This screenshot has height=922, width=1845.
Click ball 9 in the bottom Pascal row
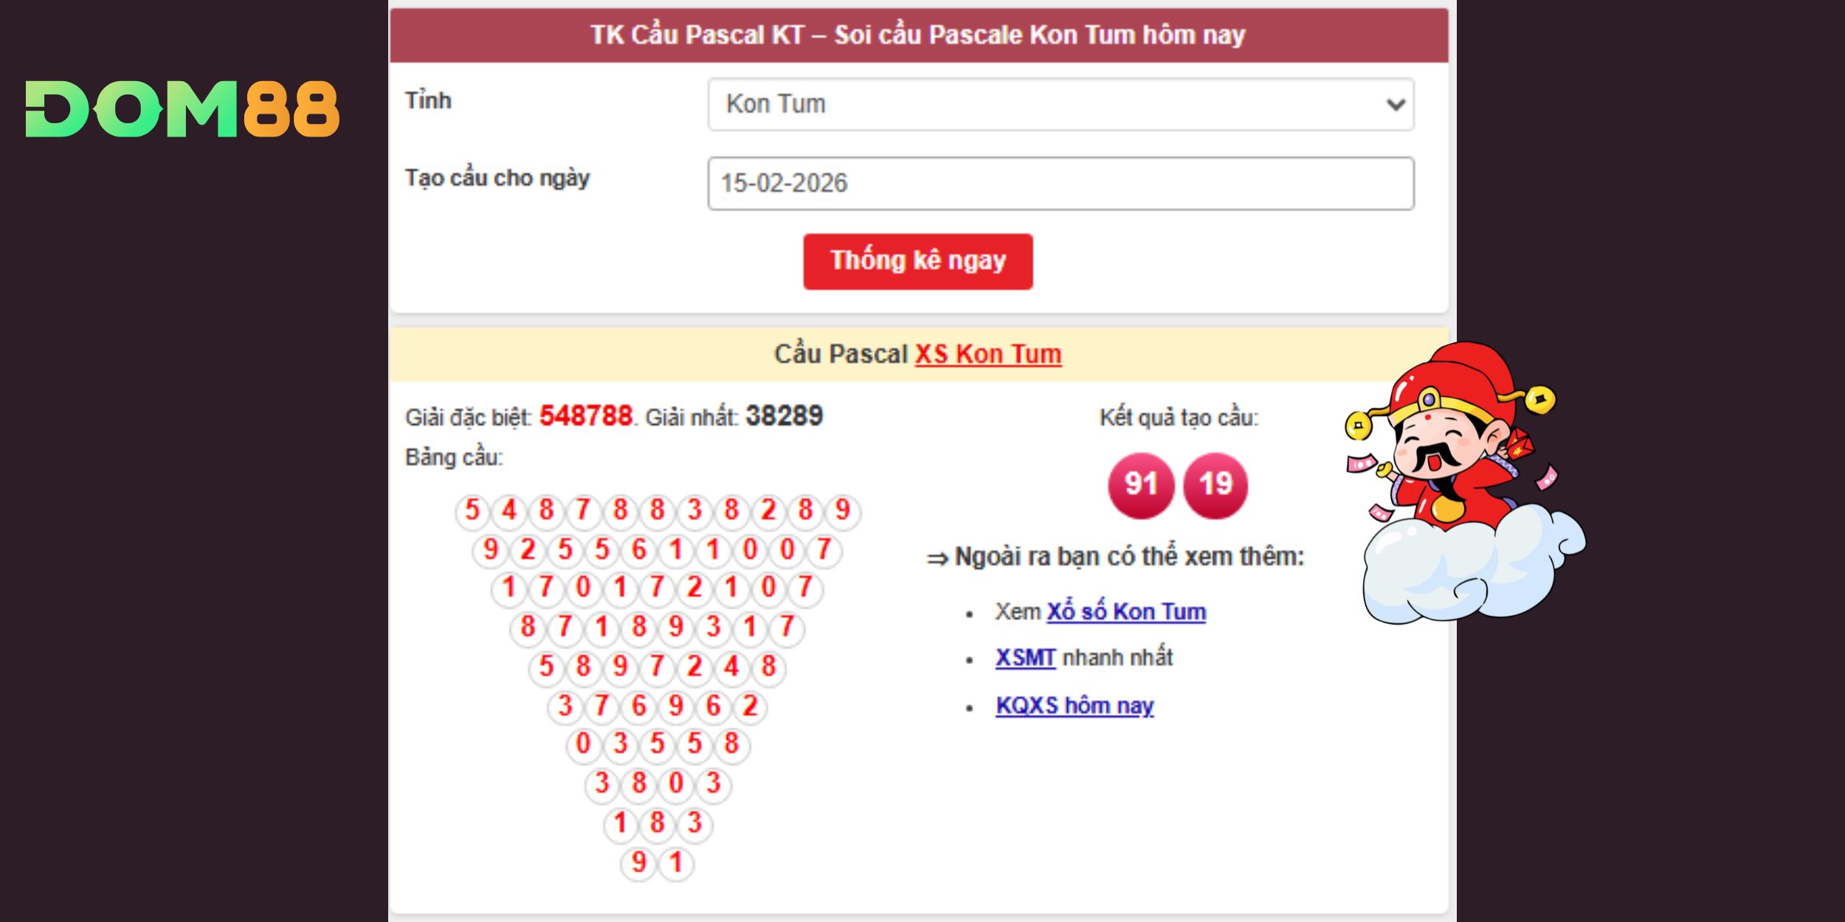coord(639,862)
